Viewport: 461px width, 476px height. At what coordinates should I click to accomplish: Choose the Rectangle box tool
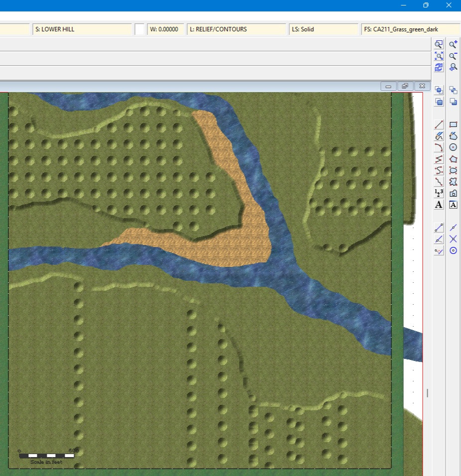tap(453, 124)
